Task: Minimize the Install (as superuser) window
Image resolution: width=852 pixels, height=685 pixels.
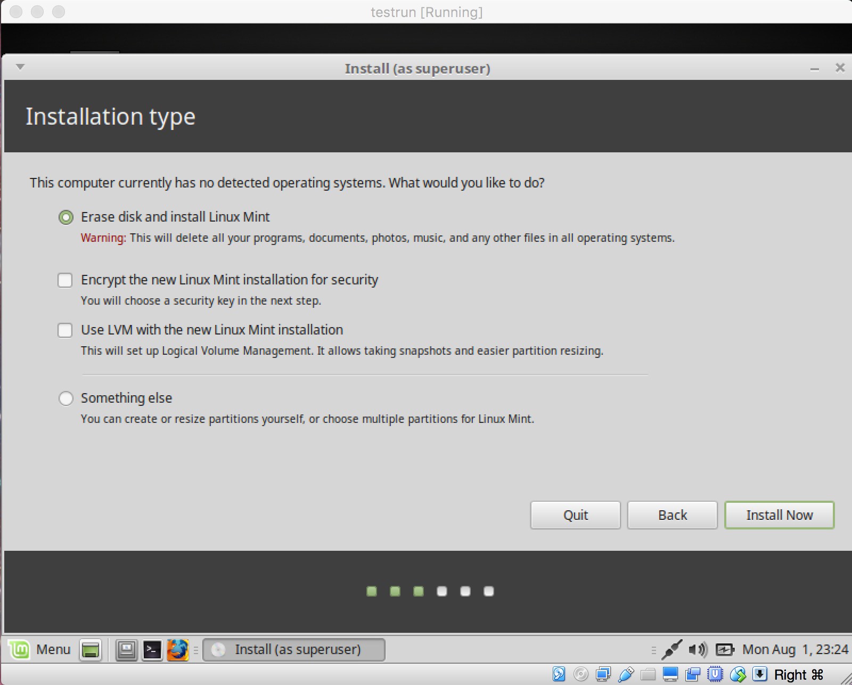Action: point(814,69)
